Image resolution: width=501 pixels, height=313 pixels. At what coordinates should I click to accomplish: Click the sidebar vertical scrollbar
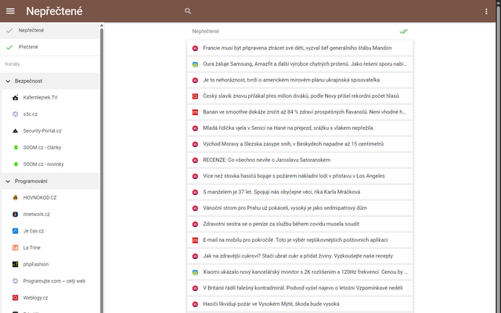click(102, 169)
